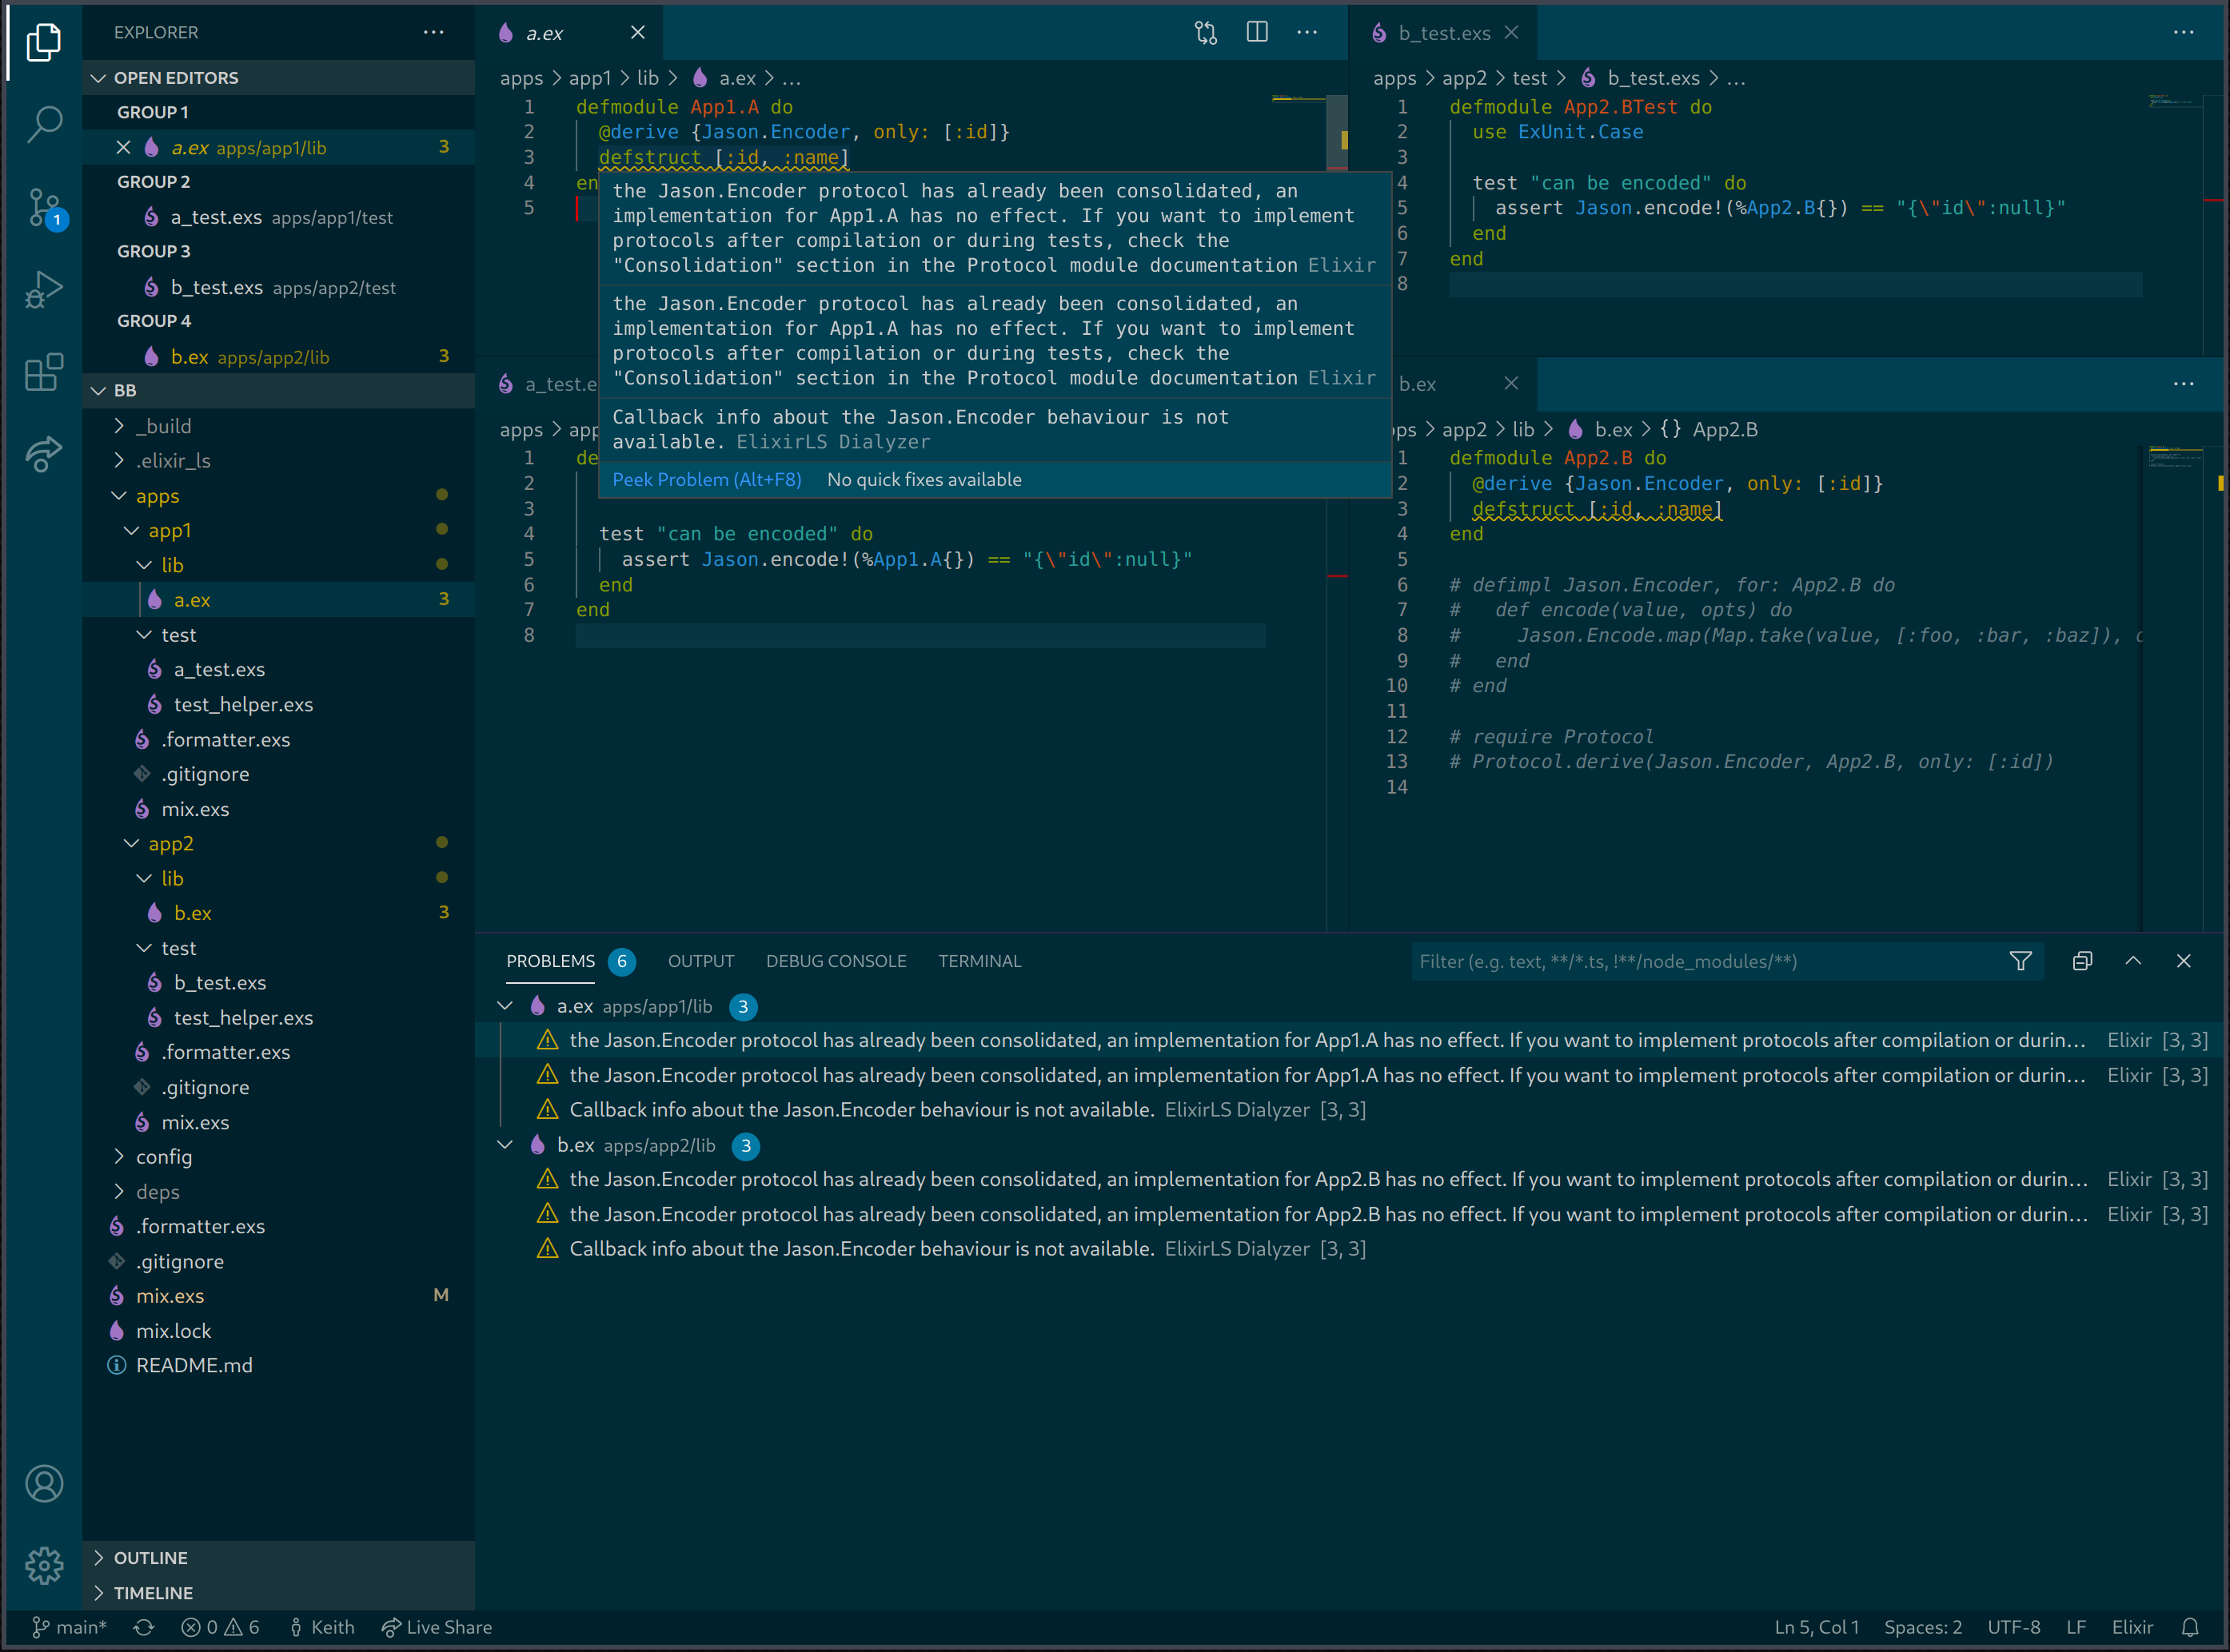Close the b_test.exs editor tab
Image resolution: width=2230 pixels, height=1652 pixels.
(x=1510, y=33)
